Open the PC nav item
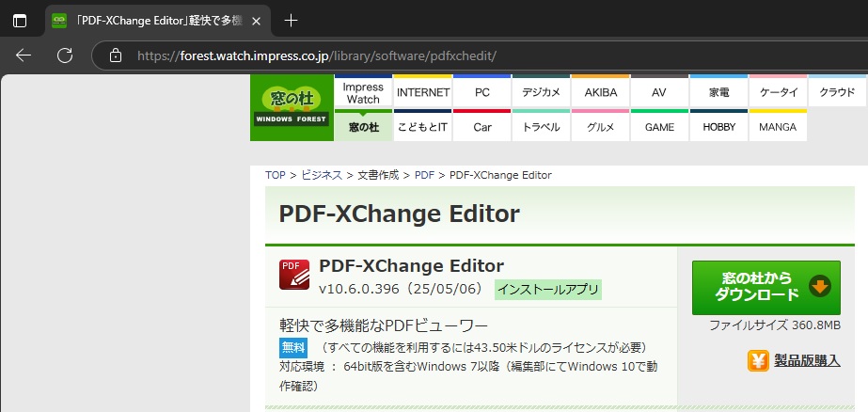This screenshot has width=868, height=412. coord(482,91)
